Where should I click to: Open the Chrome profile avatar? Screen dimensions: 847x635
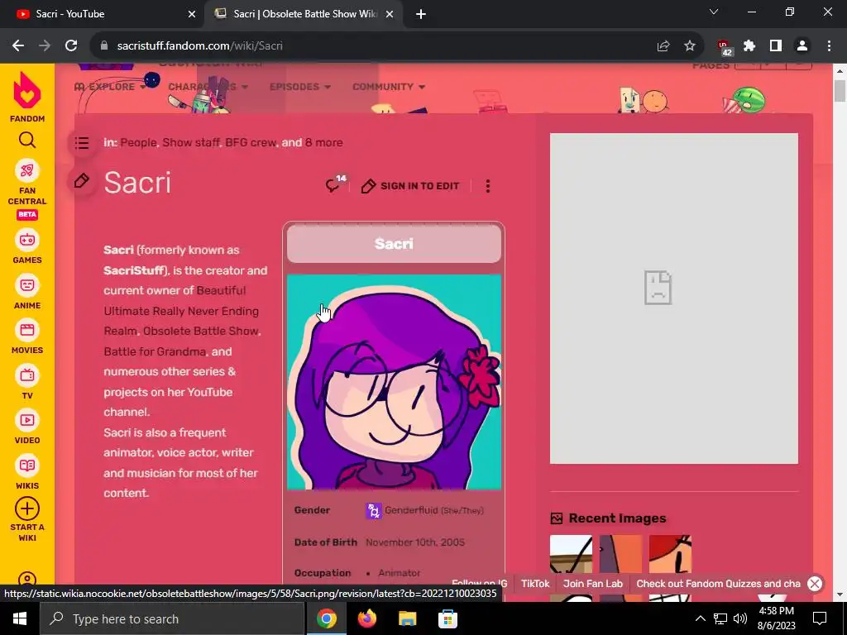coord(802,46)
